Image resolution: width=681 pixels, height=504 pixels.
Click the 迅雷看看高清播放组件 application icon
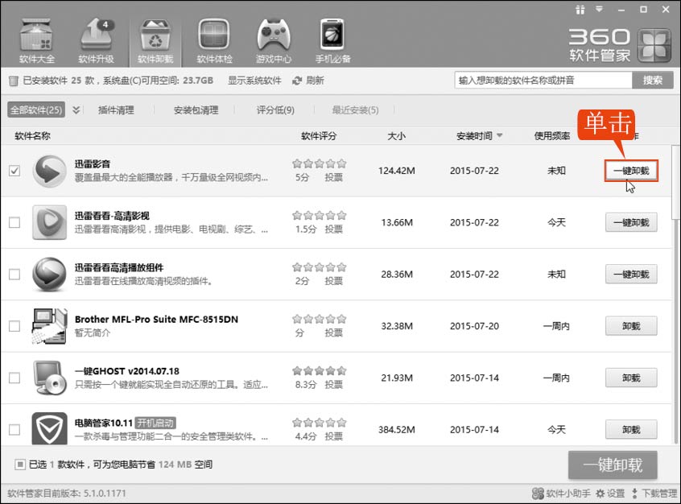point(50,275)
